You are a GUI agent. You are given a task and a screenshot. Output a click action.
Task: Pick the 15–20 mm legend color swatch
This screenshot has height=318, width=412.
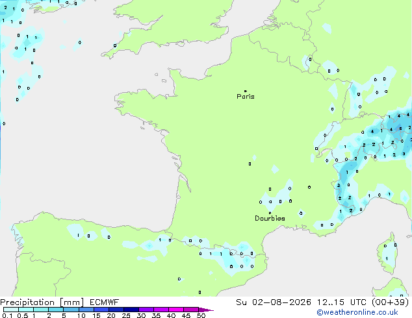tap(101, 310)
